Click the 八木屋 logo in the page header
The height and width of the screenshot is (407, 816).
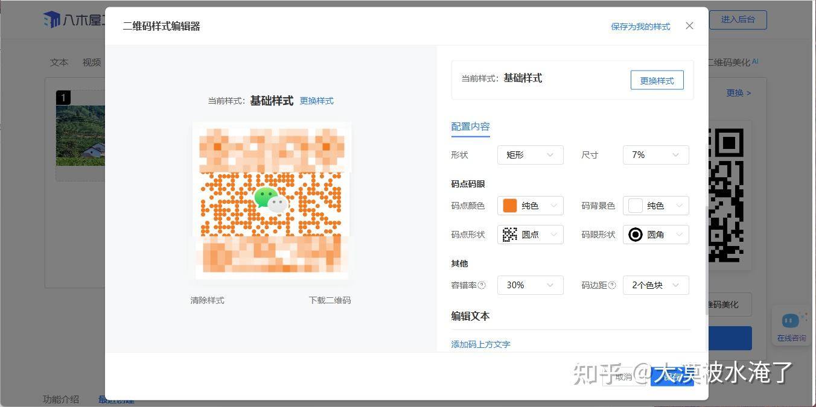point(74,19)
